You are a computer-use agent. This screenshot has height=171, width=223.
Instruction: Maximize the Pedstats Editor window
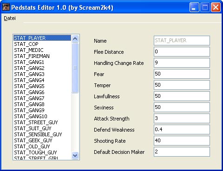205,7
